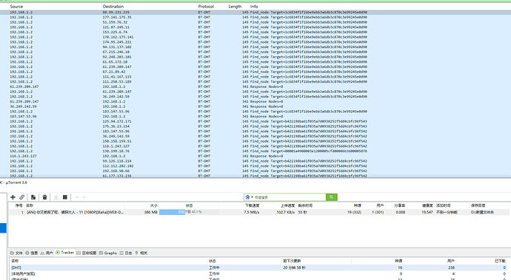Select packet to destination 192.168.50.66
The width and height of the screenshot is (511, 280).
[x=255, y=171]
